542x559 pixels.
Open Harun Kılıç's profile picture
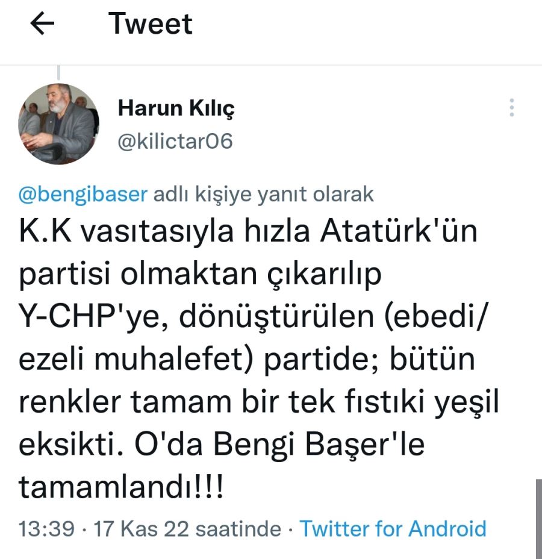pyautogui.click(x=59, y=124)
